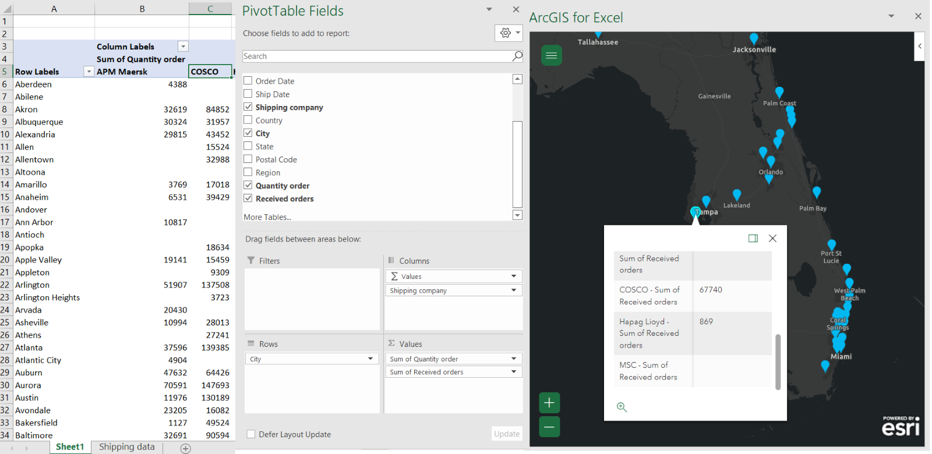Image resolution: width=932 pixels, height=454 pixels.
Task: Click the search magnifier icon in PivotTable Fields
Action: point(517,56)
